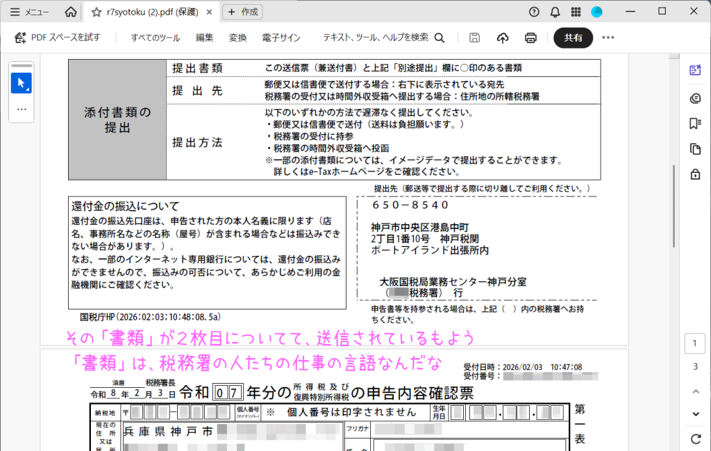Image resolution: width=711 pixels, height=451 pixels.
Task: Click the Home icon in the tab bar
Action: point(70,12)
